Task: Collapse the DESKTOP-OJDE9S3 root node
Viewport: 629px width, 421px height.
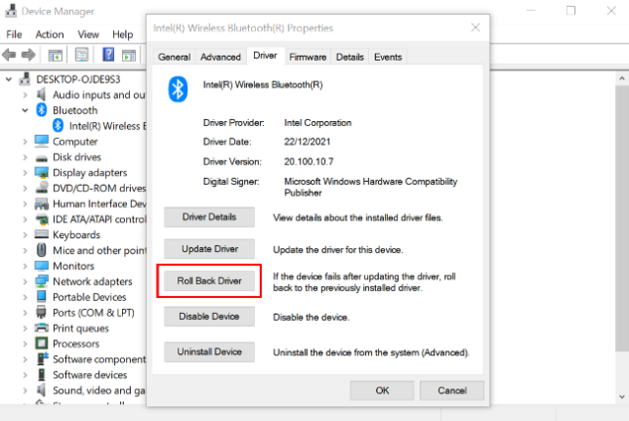Action: coord(8,79)
